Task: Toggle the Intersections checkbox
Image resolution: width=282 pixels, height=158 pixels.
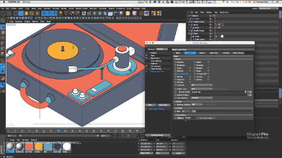Action: pyautogui.click(x=190, y=74)
